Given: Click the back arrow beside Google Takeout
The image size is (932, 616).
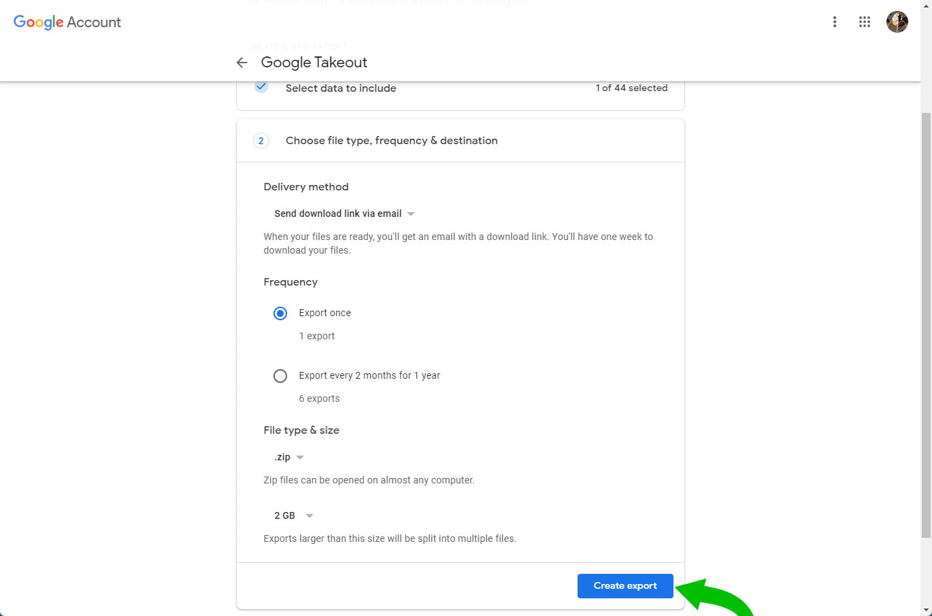Looking at the screenshot, I should coord(242,63).
